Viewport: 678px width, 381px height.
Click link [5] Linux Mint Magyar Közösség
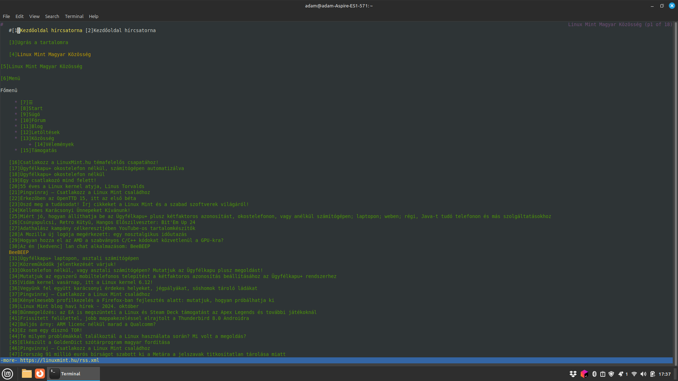point(42,66)
